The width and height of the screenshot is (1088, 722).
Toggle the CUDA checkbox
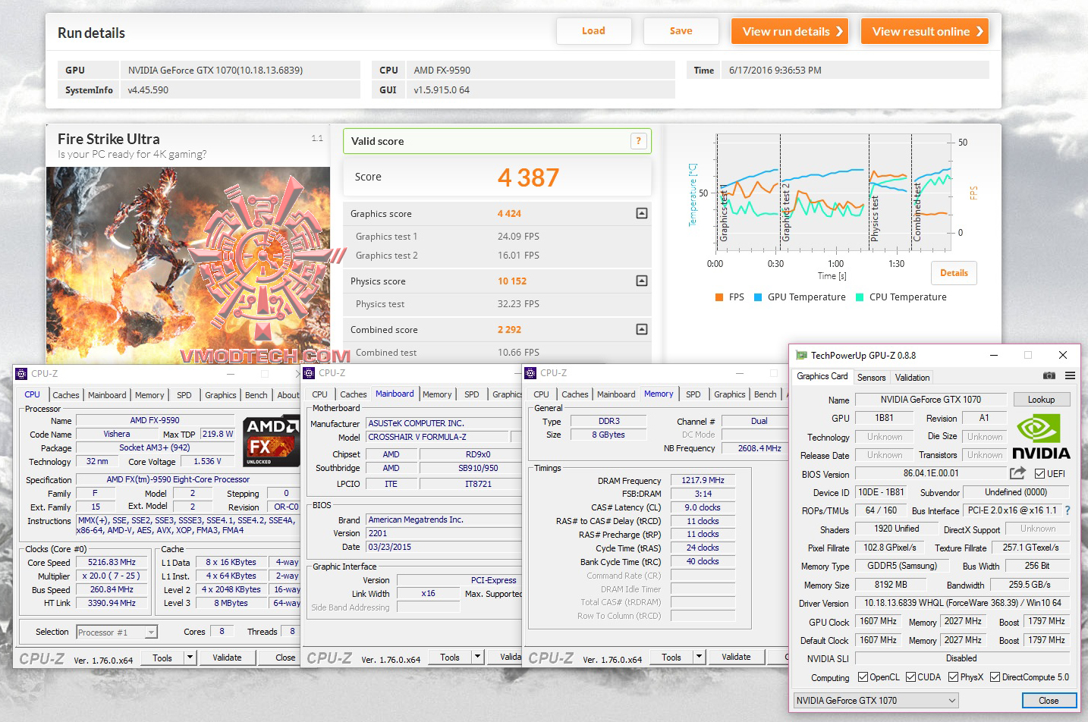point(910,677)
